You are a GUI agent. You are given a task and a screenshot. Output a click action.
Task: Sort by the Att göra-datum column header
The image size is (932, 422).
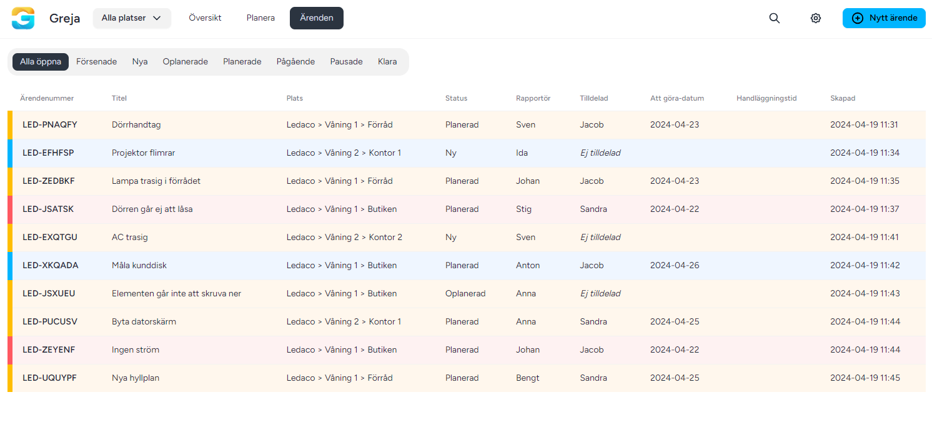click(677, 98)
